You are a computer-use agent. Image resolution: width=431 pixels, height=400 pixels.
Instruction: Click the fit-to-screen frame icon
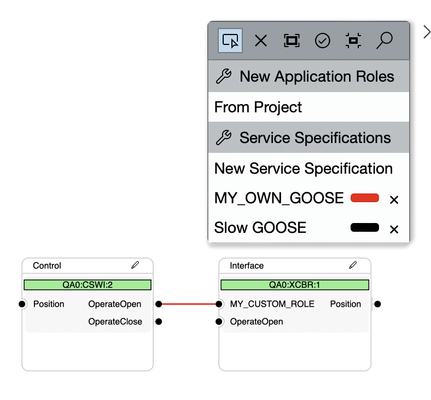click(x=292, y=41)
